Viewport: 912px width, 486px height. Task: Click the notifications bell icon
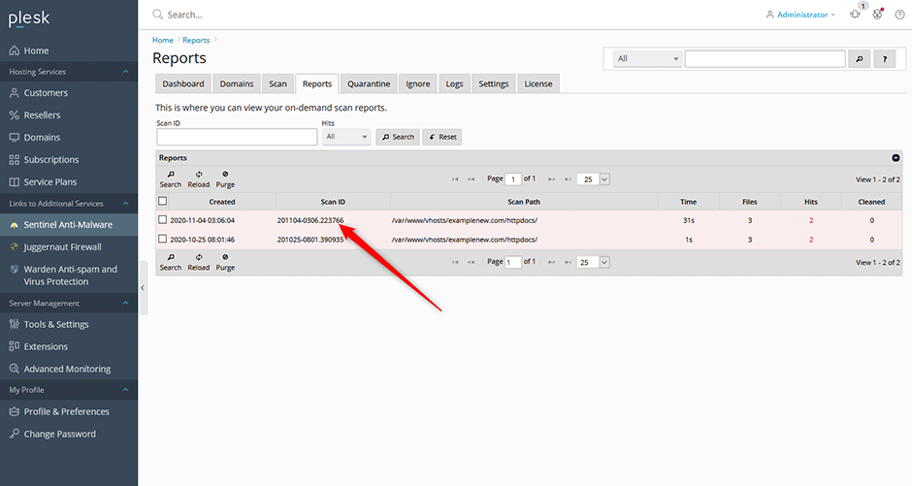point(855,15)
